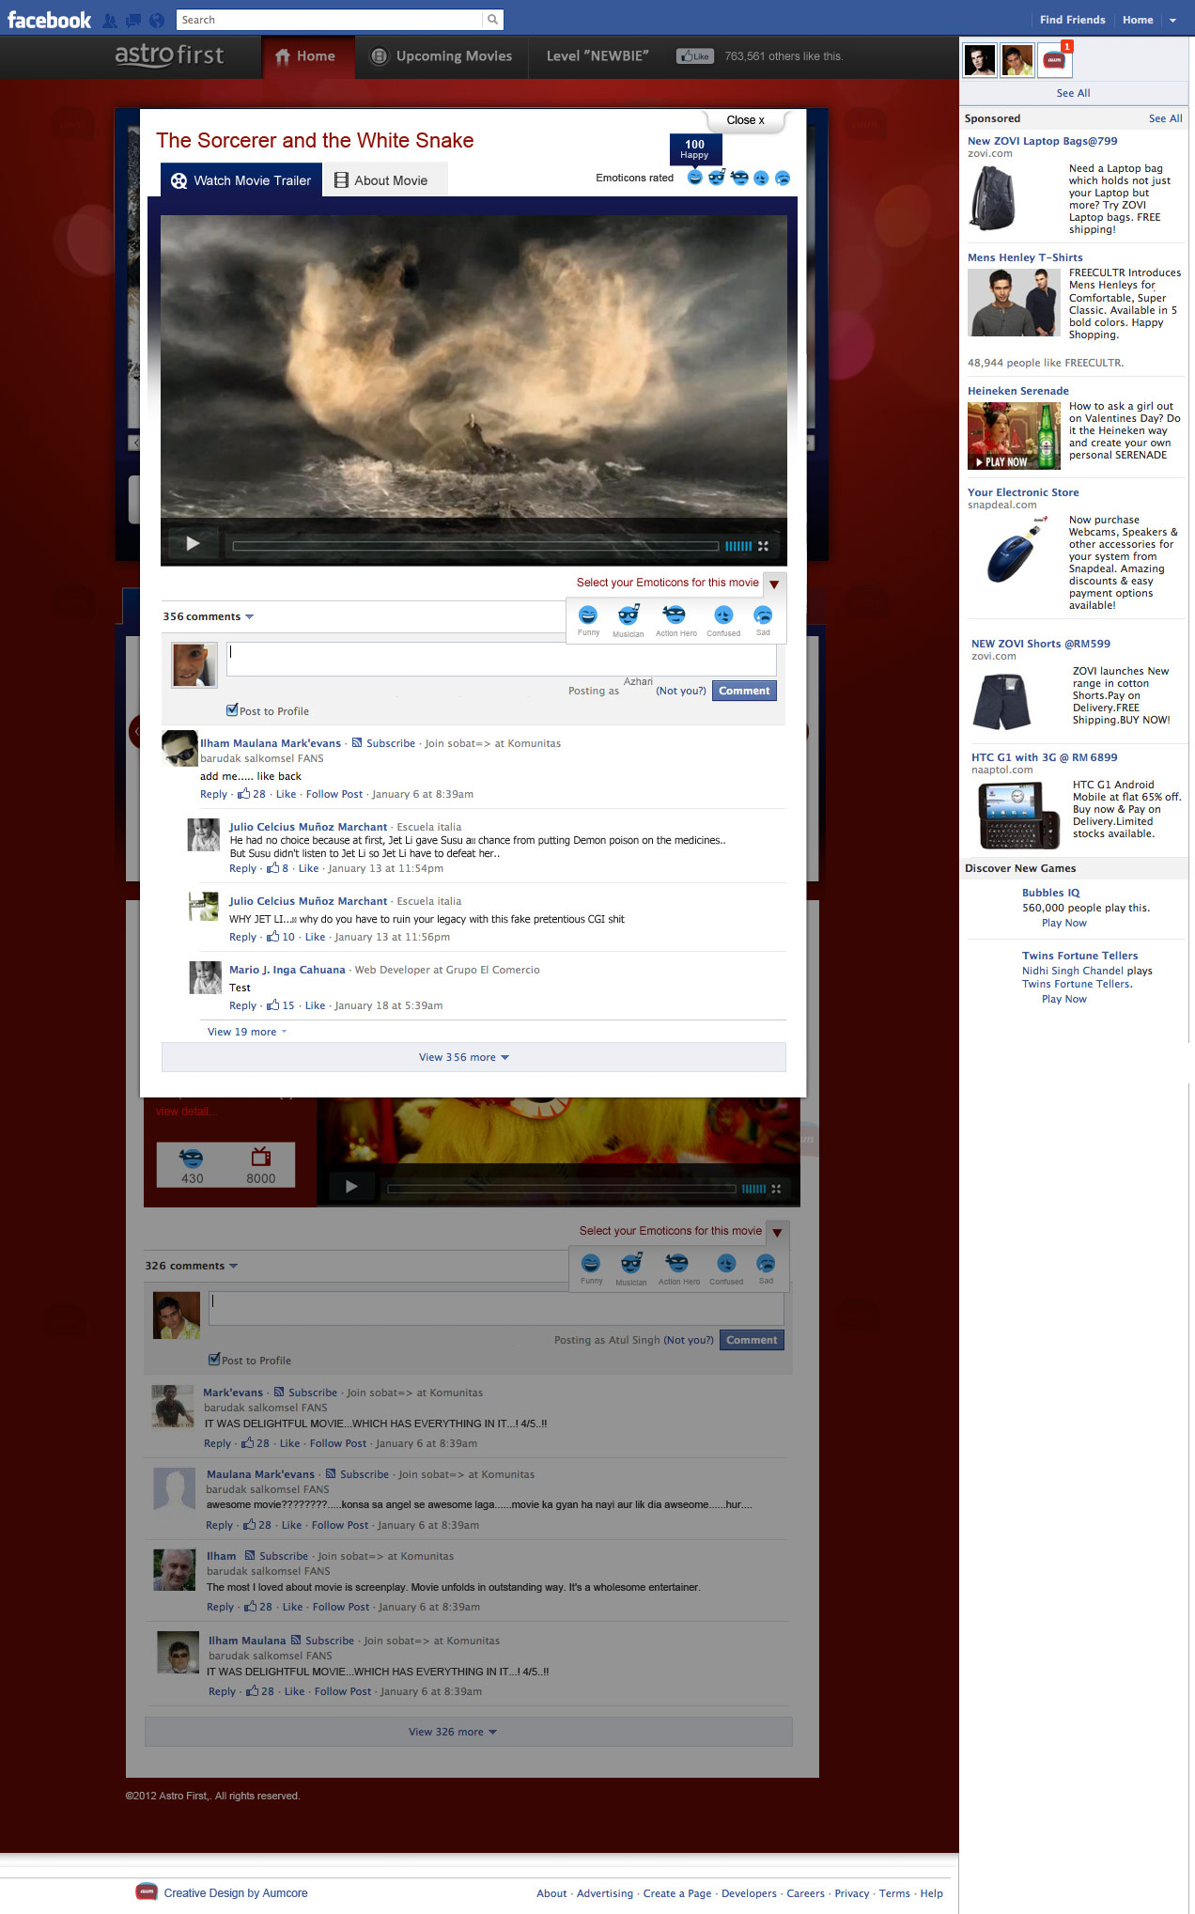Expand View 356 more comments
This screenshot has width=1195, height=1914.
pyautogui.click(x=473, y=1057)
